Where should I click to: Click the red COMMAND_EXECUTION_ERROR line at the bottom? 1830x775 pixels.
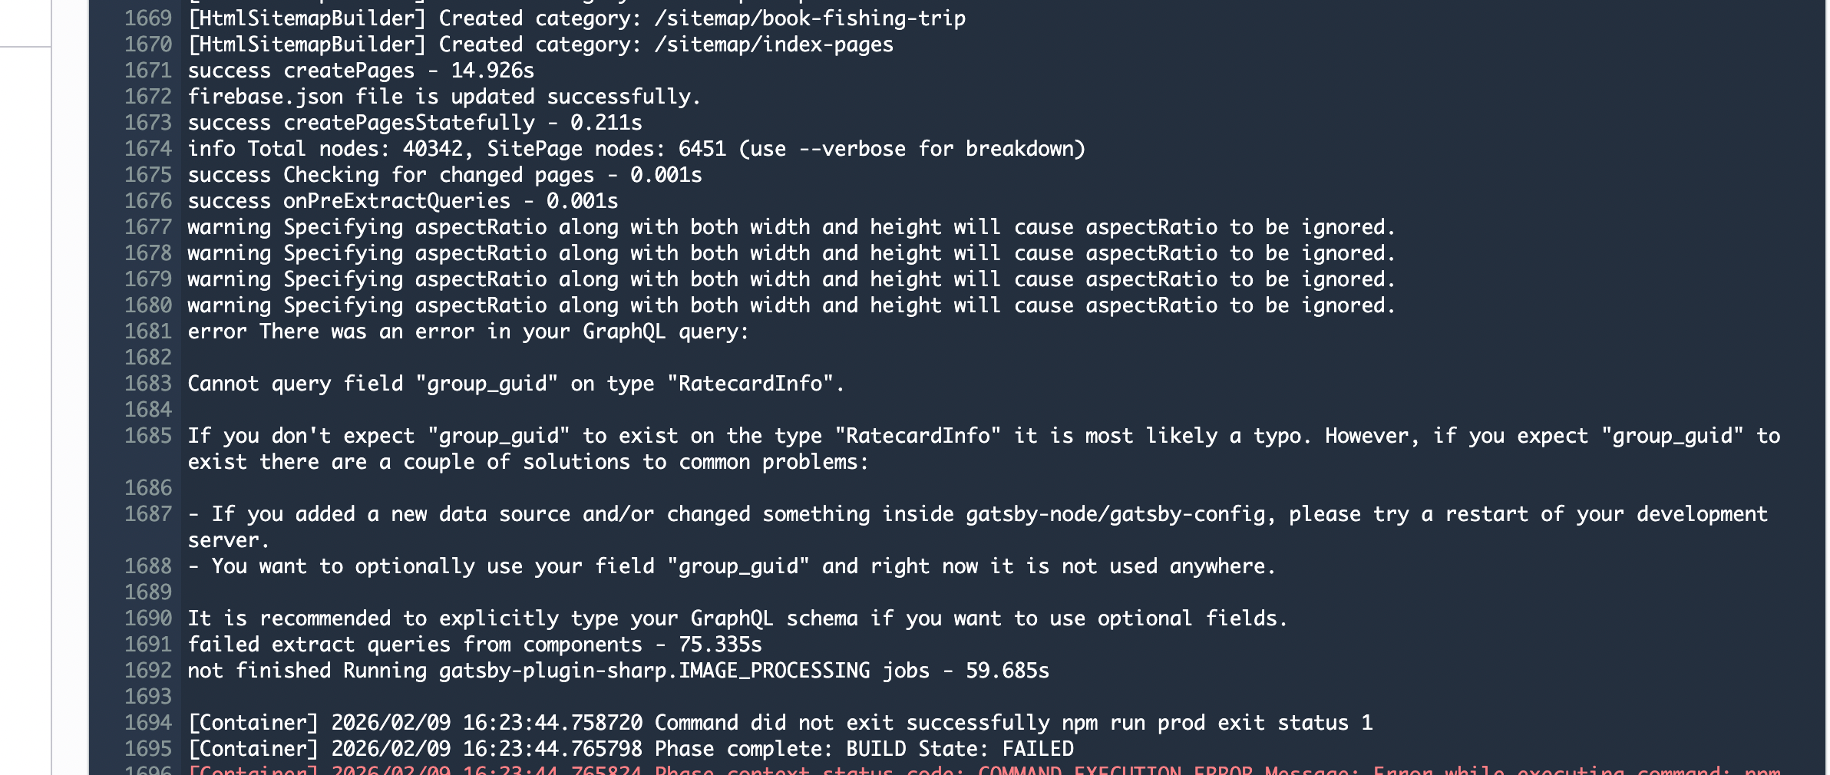point(983,769)
